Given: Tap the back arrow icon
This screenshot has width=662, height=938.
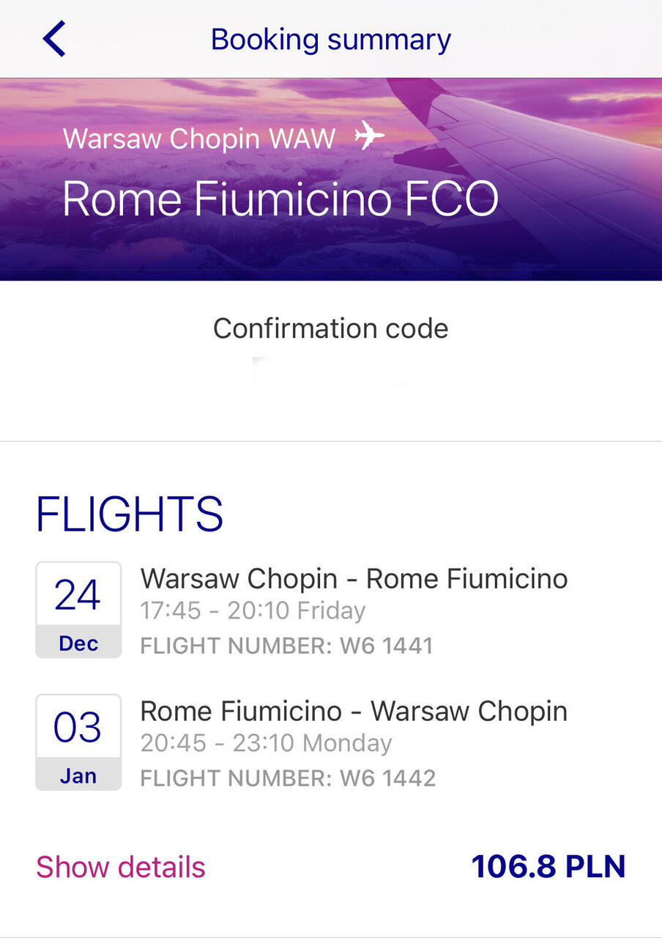Looking at the screenshot, I should pos(54,39).
